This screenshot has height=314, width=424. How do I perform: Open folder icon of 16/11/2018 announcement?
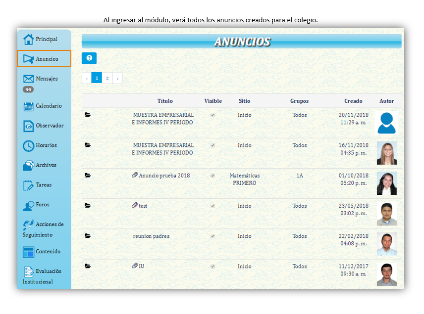pos(88,145)
